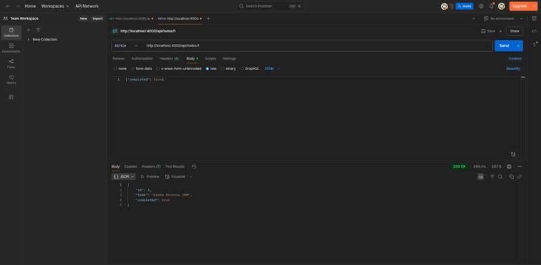
Task: Switch to the GET localhost:8080 request tab
Action: [131, 19]
